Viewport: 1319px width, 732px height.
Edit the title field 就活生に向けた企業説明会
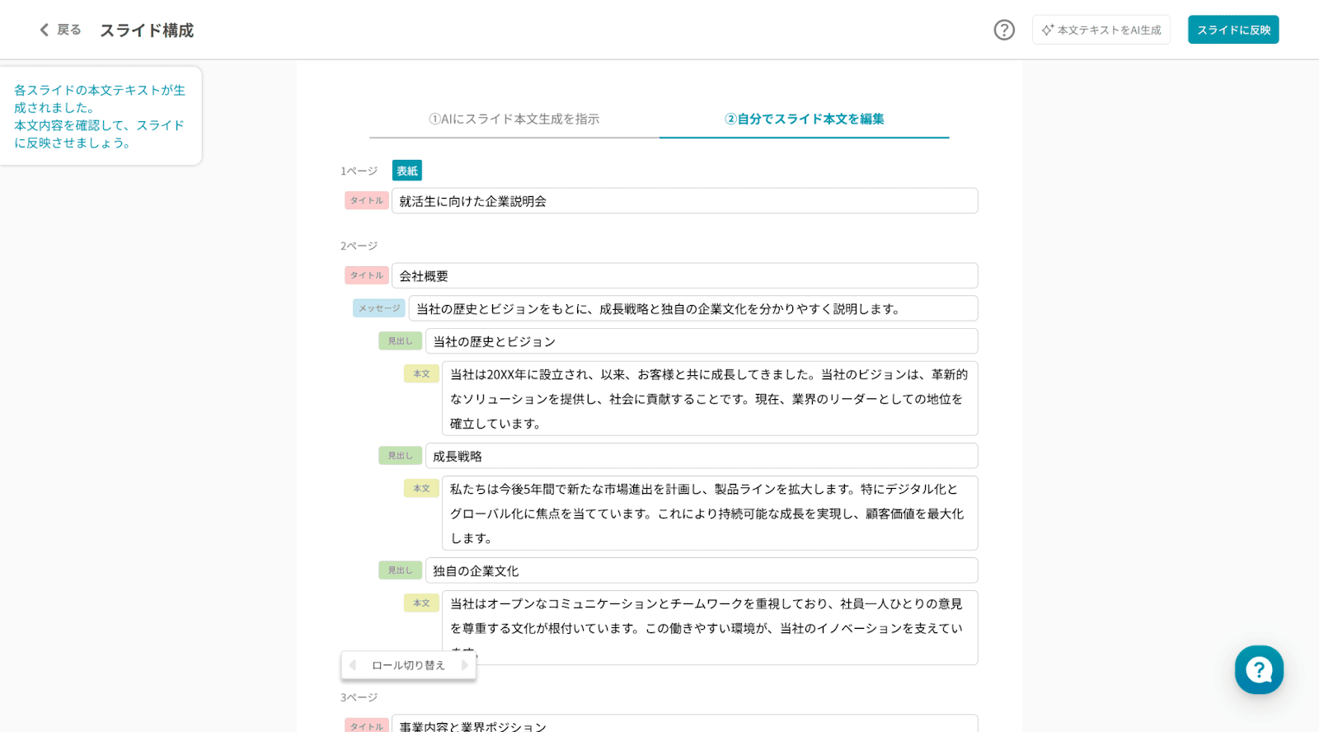click(x=684, y=201)
